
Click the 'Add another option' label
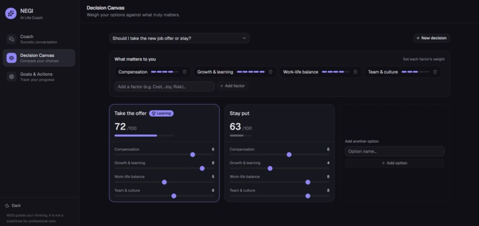tap(362, 142)
